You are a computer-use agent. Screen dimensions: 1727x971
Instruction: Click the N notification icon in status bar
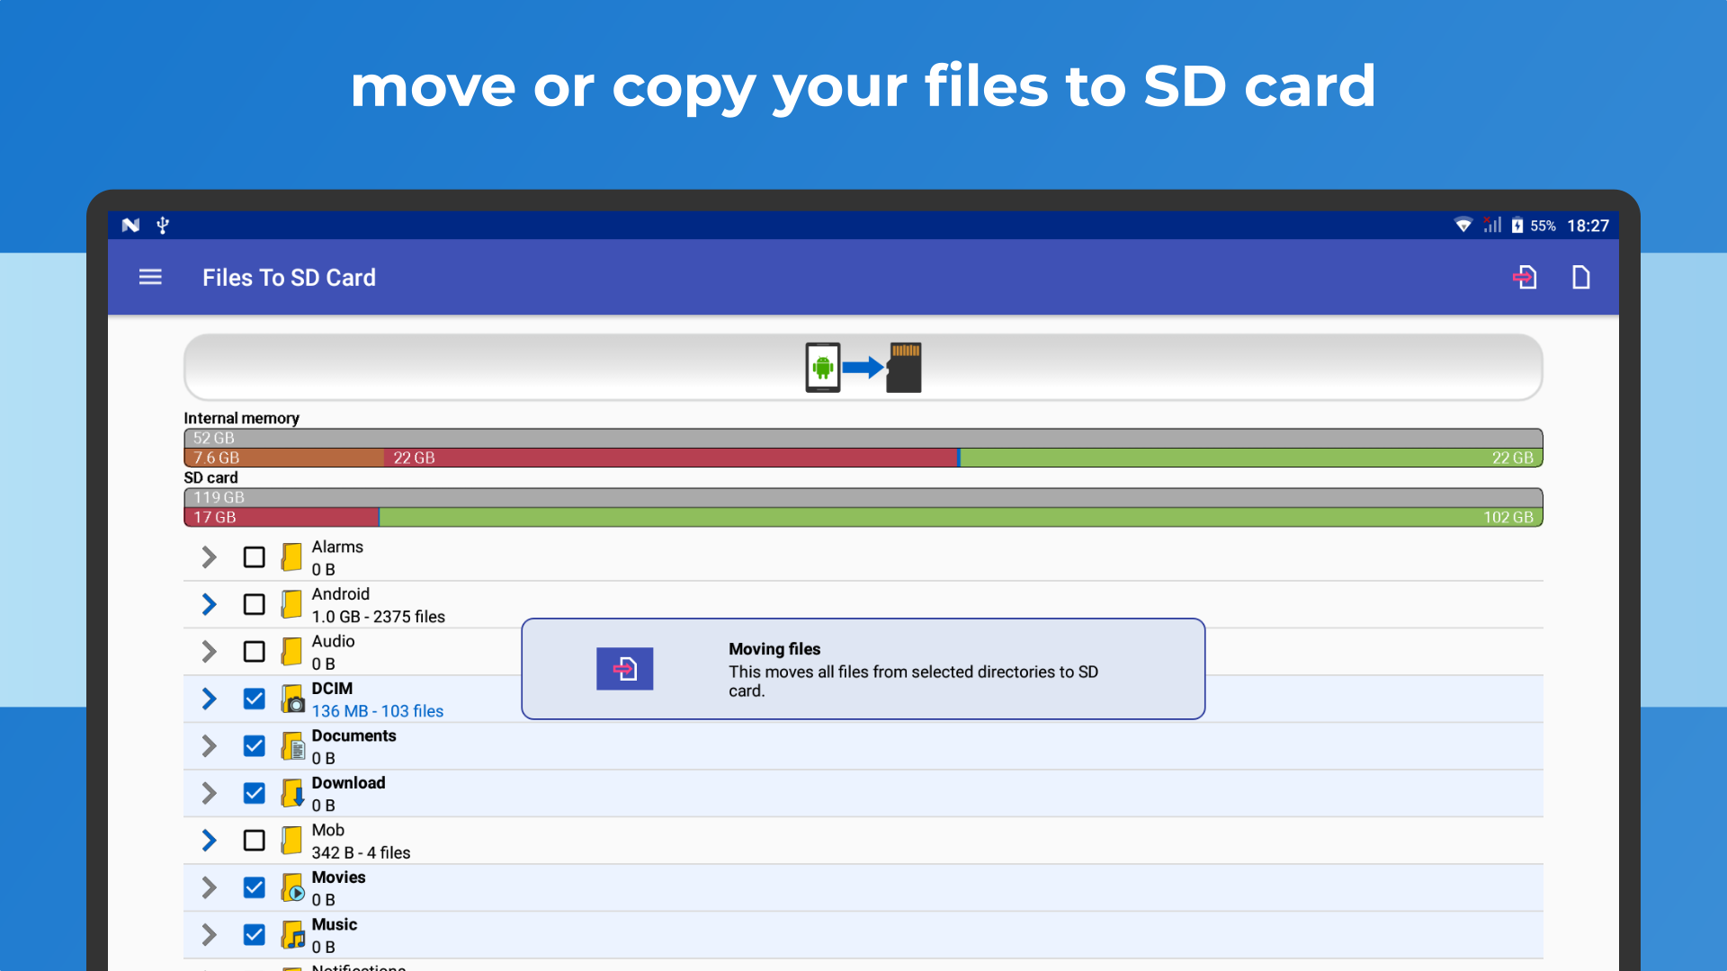[x=130, y=225]
